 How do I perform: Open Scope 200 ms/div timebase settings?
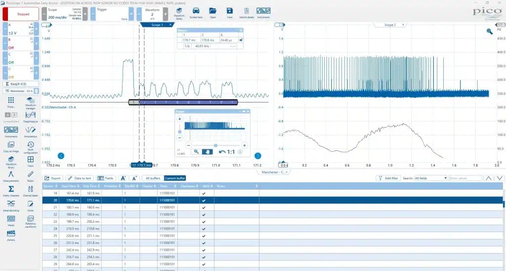click(65, 14)
